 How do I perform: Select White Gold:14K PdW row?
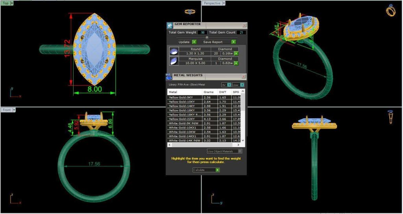pyautogui.click(x=204, y=141)
